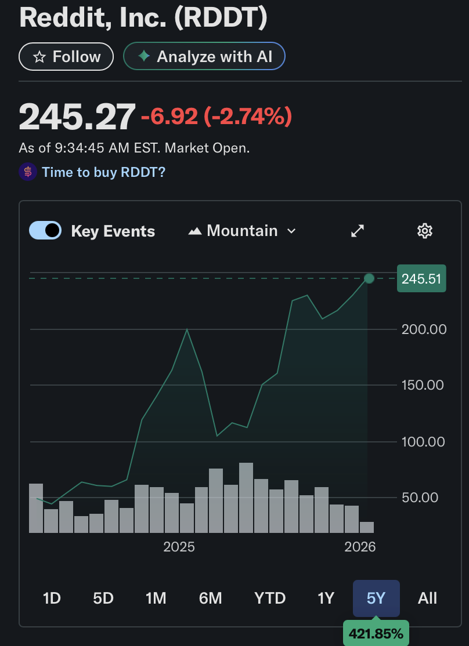Click the 50.00 price axis label
The width and height of the screenshot is (469, 646).
pos(420,498)
